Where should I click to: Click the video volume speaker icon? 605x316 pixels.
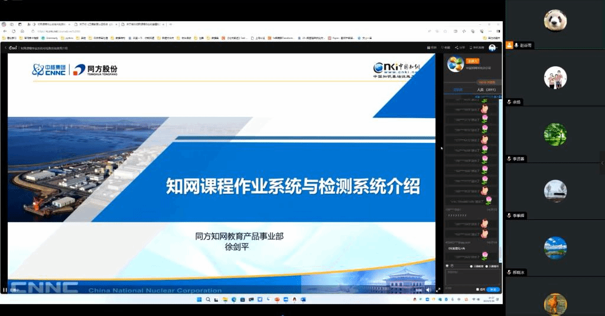[428, 290]
